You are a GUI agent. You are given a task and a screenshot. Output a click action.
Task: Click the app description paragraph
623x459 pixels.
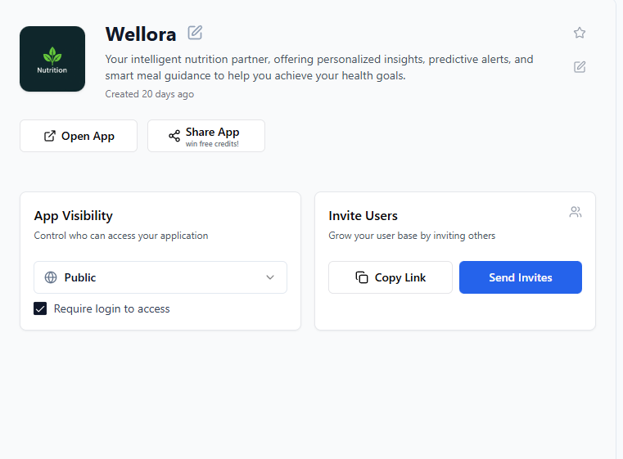pos(319,68)
